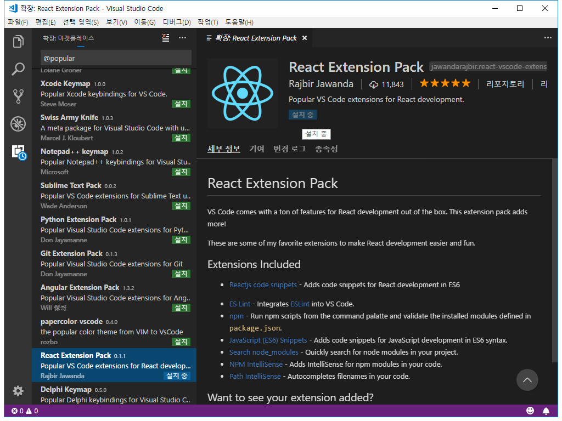Install the Xcode Keymap extension
562x421 pixels.
coord(181,104)
